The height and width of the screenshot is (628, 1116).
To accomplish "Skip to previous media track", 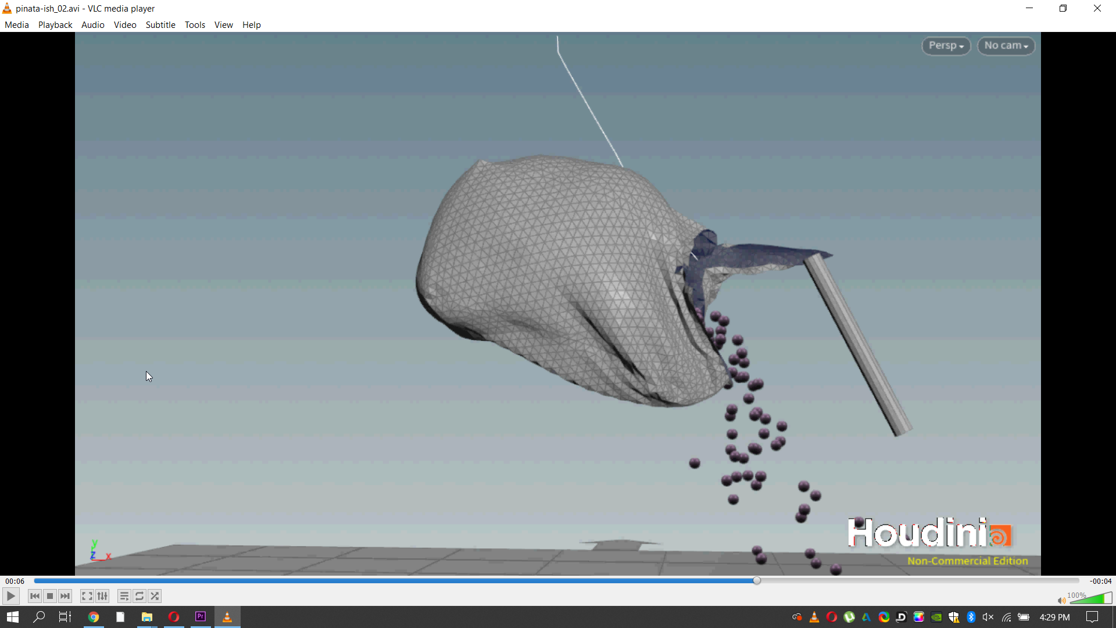I will coord(35,596).
